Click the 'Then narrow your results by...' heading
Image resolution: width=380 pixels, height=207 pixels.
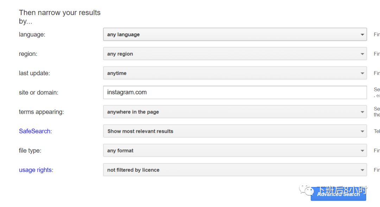click(x=59, y=17)
